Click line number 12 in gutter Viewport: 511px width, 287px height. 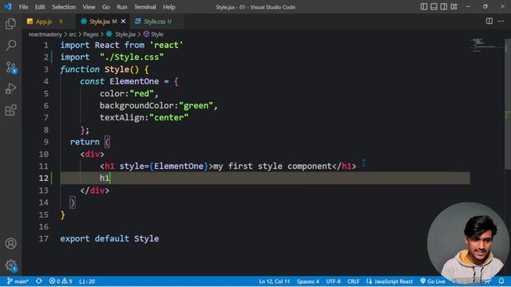44,178
